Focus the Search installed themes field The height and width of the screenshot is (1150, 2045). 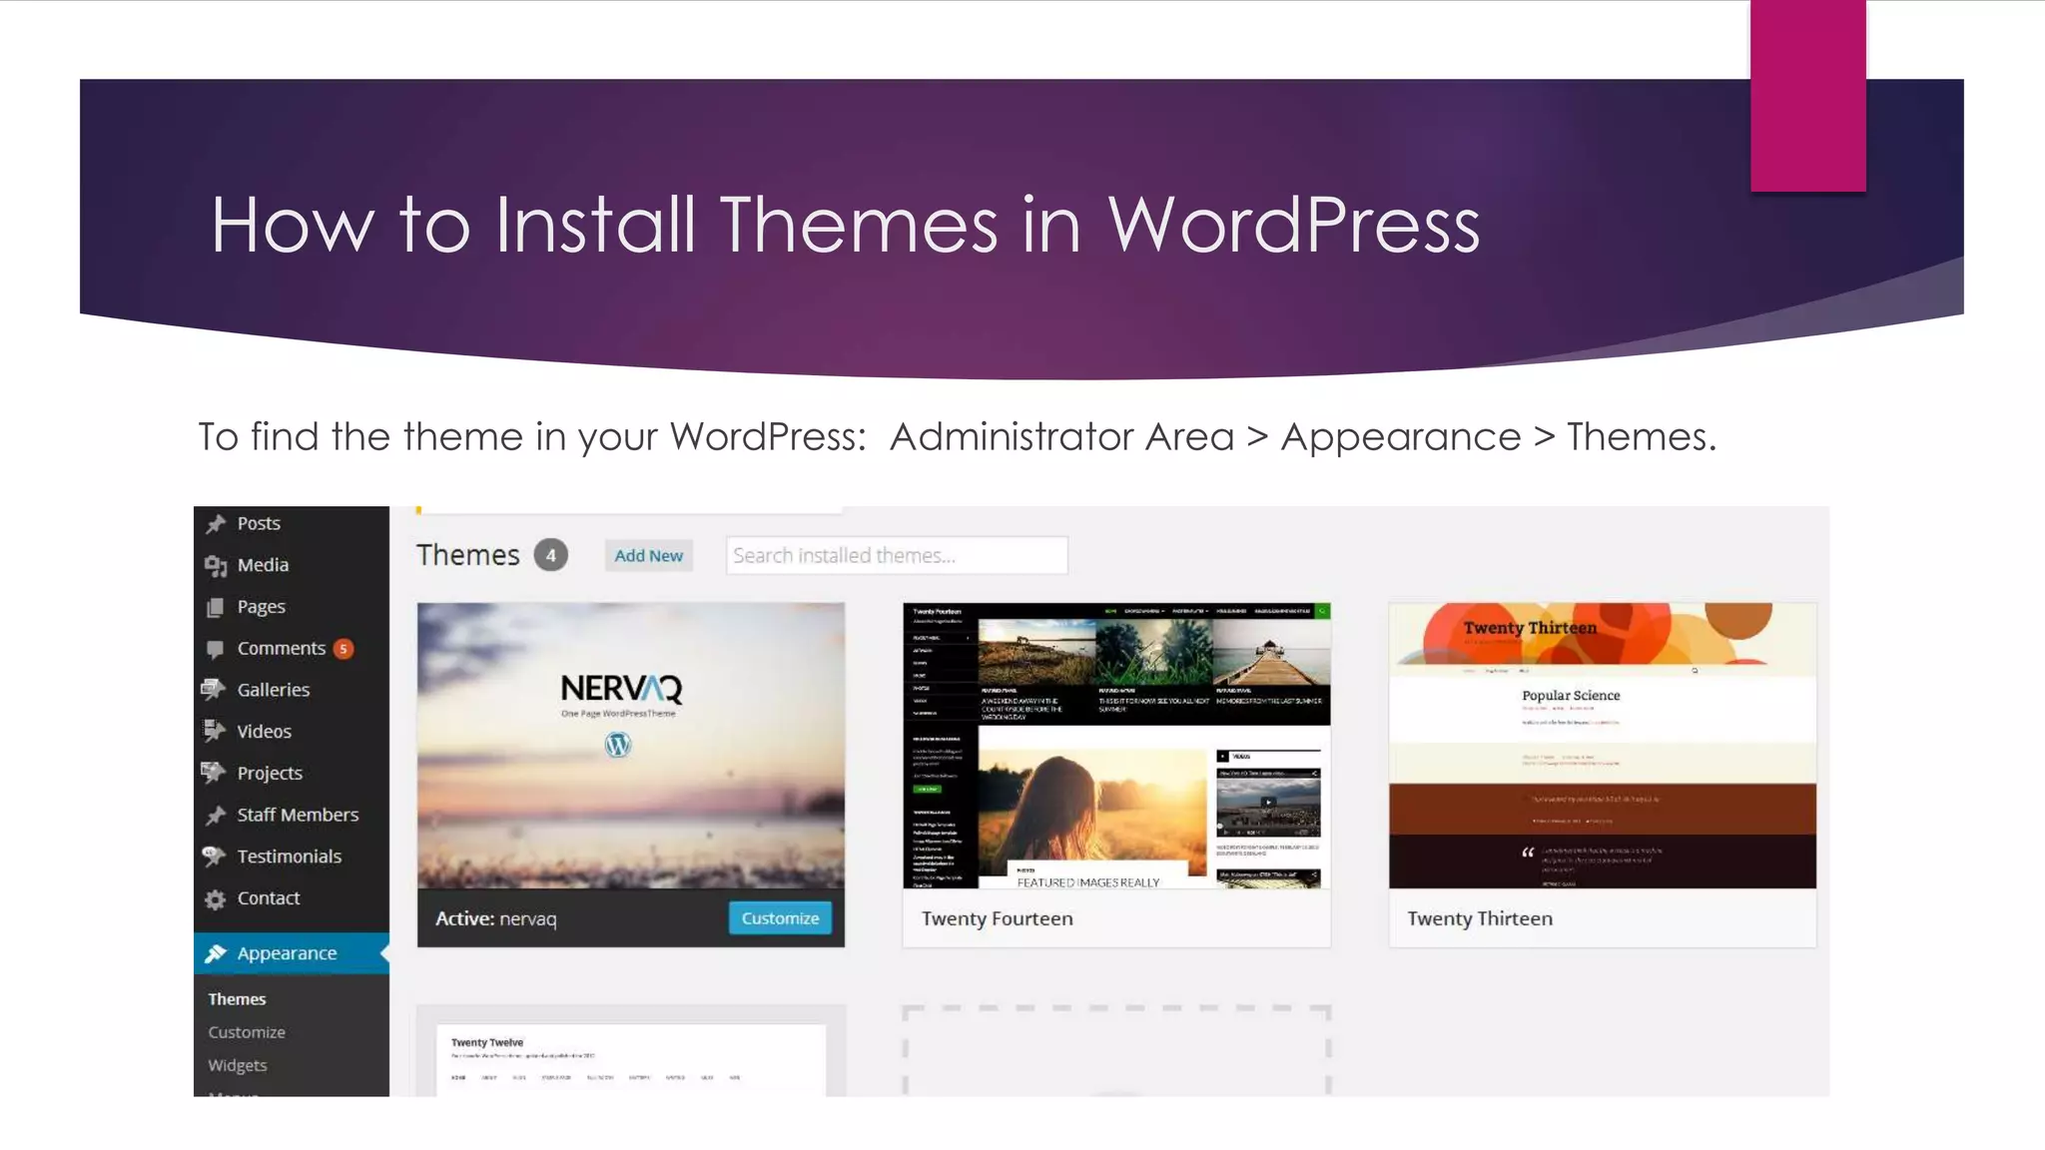tap(897, 555)
